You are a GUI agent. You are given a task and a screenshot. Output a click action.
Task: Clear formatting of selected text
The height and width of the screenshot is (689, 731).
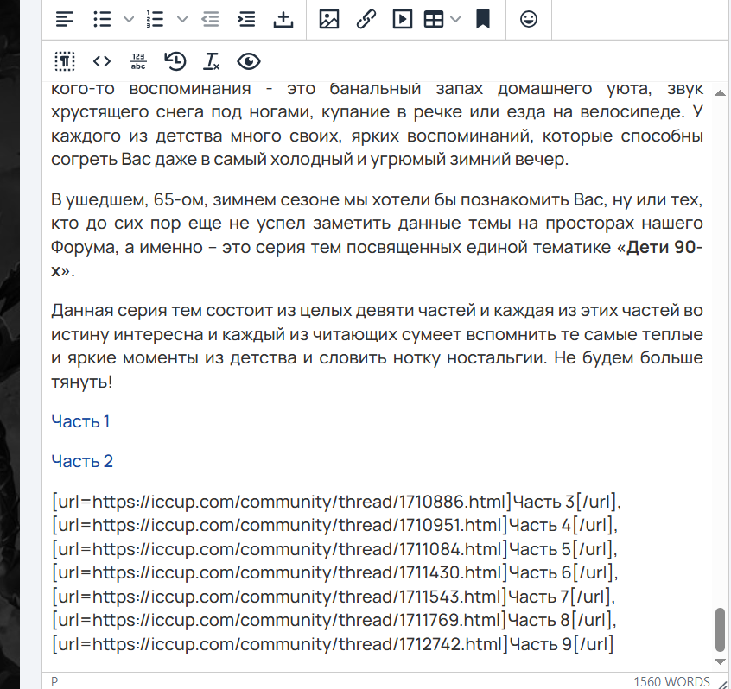[x=211, y=61]
